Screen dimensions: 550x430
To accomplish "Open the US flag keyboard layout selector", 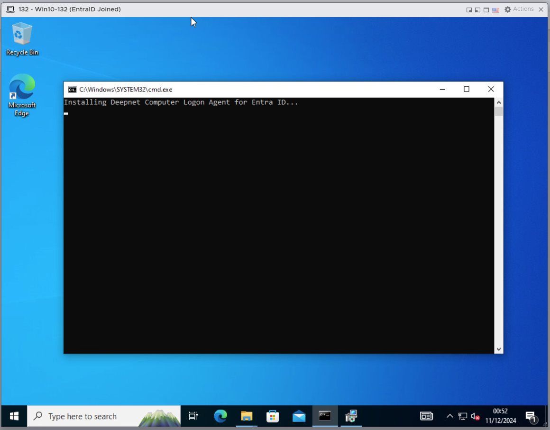I will click(495, 9).
